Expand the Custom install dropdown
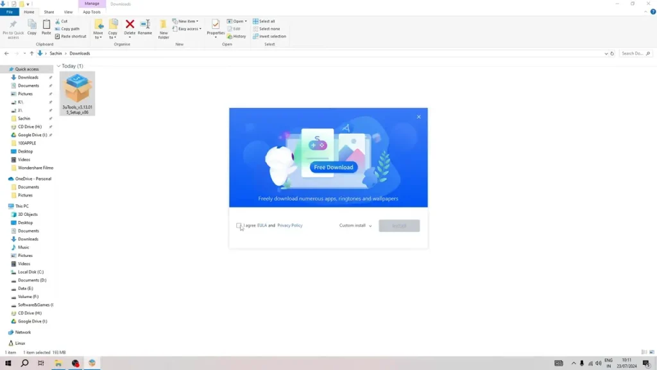 (355, 225)
